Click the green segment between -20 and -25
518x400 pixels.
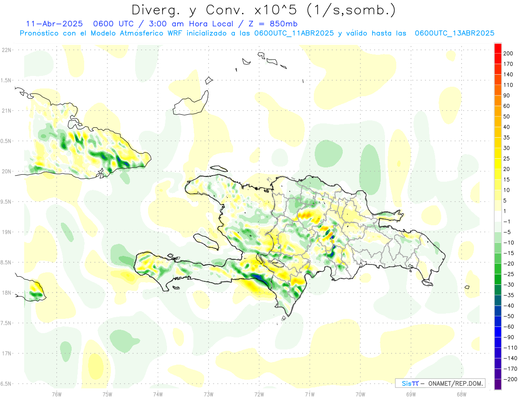coord(498,269)
